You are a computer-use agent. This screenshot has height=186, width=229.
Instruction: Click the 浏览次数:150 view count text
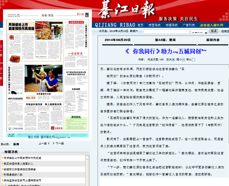(156, 60)
